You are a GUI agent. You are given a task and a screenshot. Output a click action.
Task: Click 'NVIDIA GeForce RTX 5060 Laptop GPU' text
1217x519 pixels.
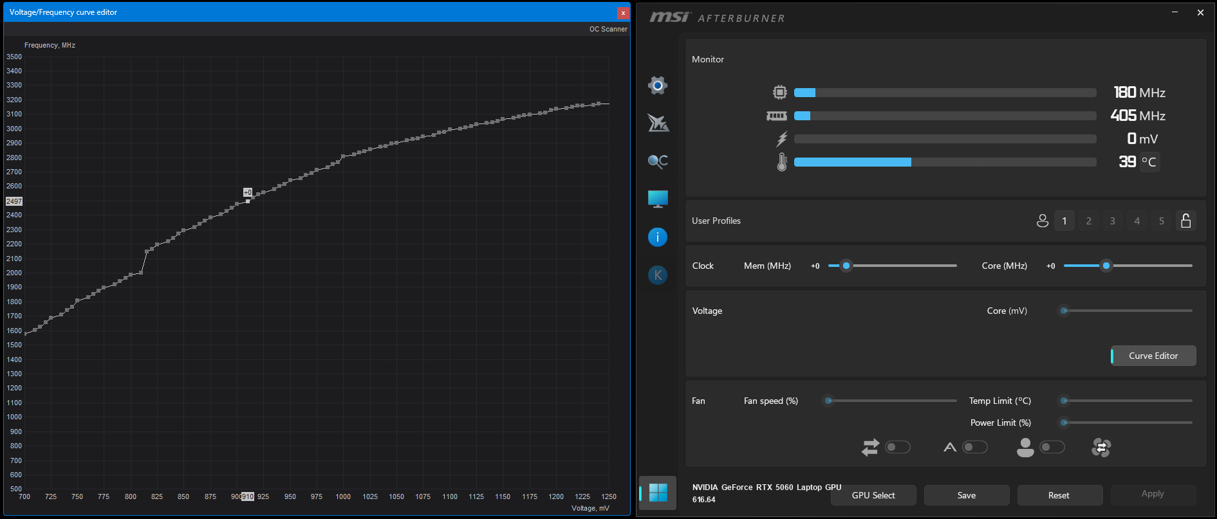(x=766, y=487)
